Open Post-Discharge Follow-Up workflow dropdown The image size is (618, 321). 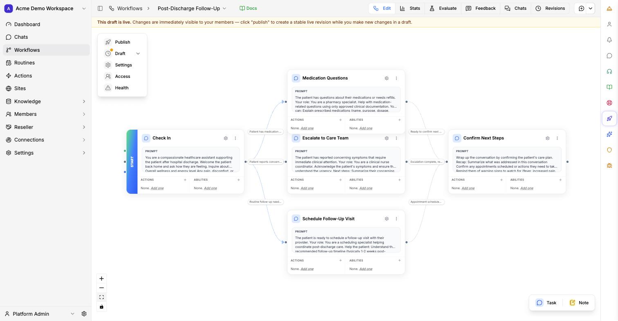tap(192, 9)
